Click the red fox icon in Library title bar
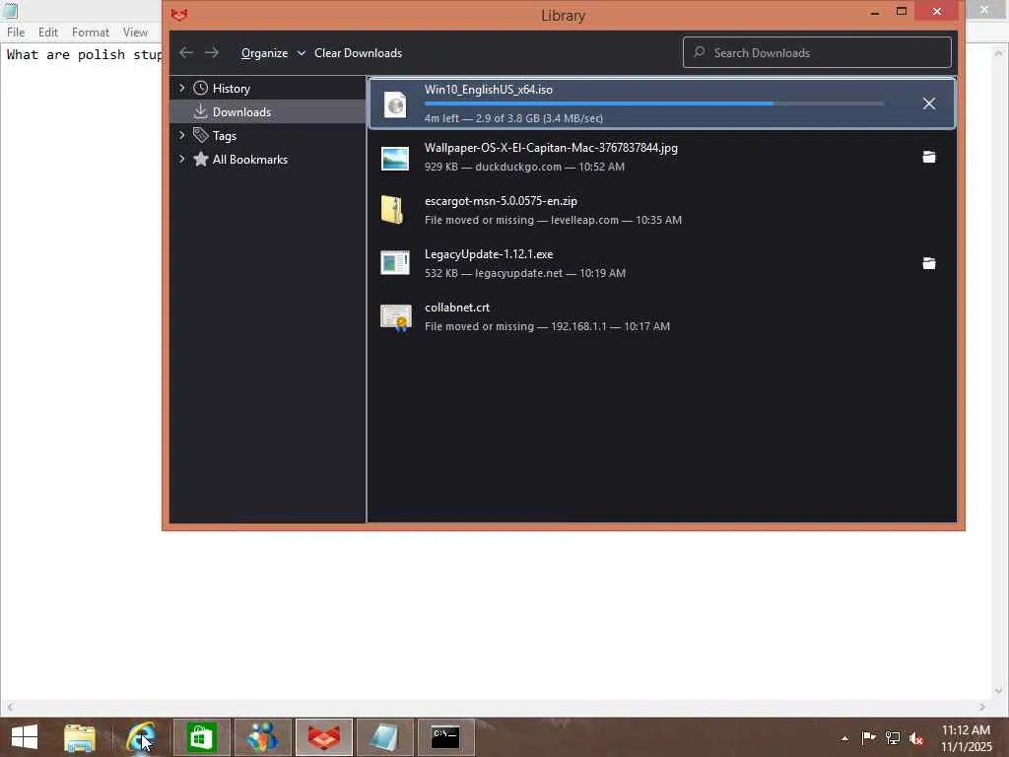The width and height of the screenshot is (1009, 757). 179,14
